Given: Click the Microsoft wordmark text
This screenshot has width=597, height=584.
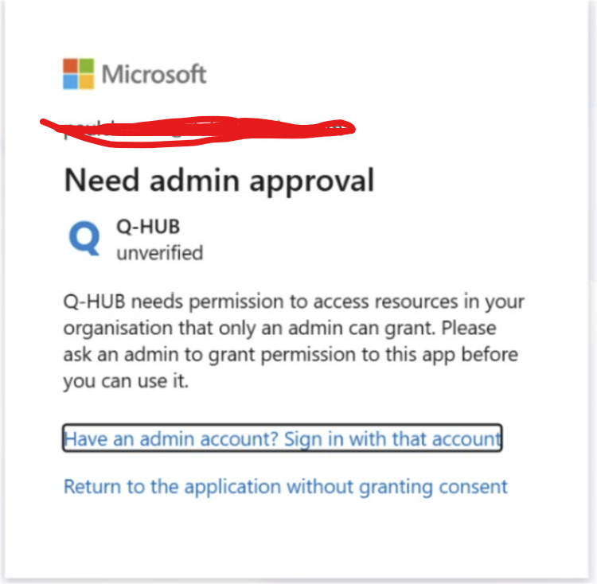Looking at the screenshot, I should click(x=154, y=74).
